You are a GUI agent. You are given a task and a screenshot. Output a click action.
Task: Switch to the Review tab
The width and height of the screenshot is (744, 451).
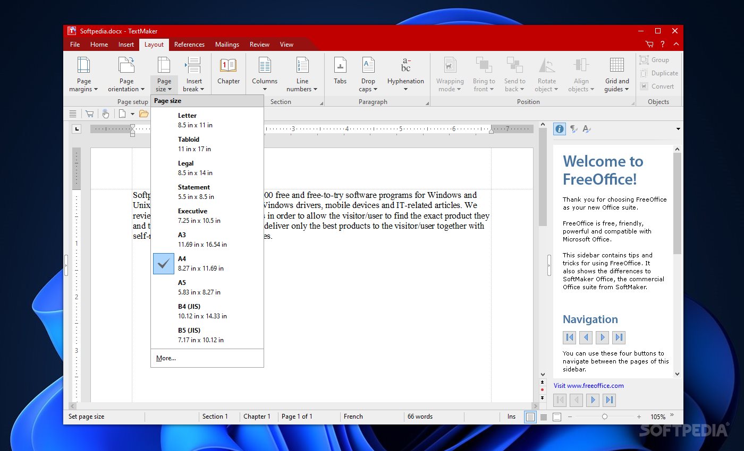pyautogui.click(x=259, y=45)
